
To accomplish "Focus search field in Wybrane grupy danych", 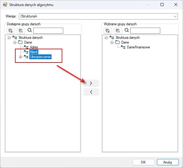I will click(145, 31).
